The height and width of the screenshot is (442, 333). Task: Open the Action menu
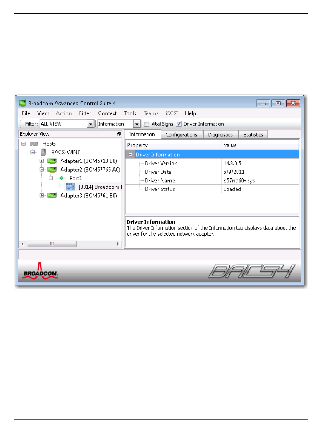tap(64, 113)
